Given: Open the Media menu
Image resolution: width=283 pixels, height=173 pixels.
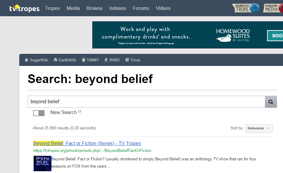Looking at the screenshot, I should (x=73, y=8).
